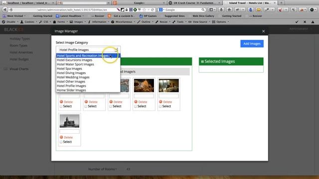This screenshot has width=319, height=179.
Task: Click the Visual Charts icon in the sidebar
Action: (5, 69)
